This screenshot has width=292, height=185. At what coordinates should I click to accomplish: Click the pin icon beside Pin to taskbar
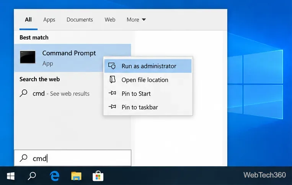pos(112,107)
